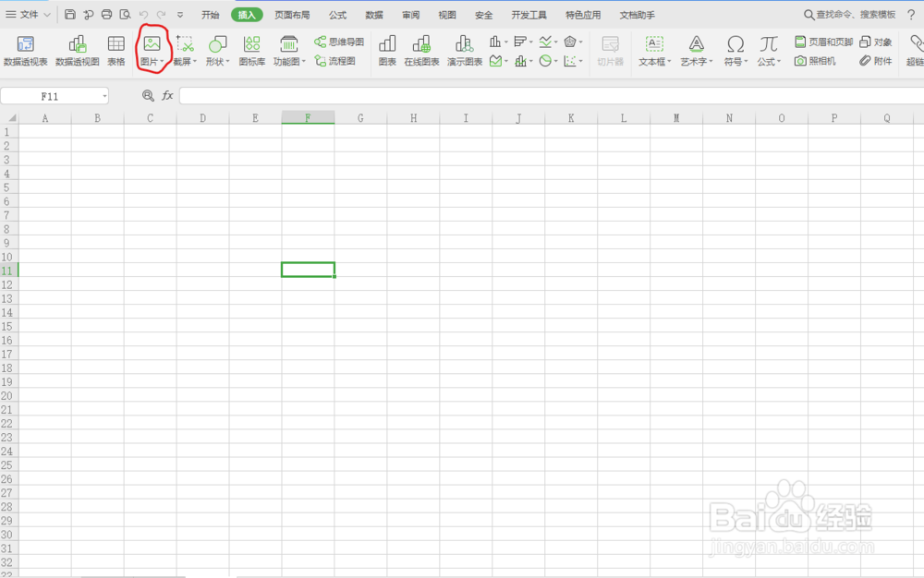Viewport: 924px width, 578px height.
Task: Switch to the 公式 ribbon tab
Action: pyautogui.click(x=337, y=15)
